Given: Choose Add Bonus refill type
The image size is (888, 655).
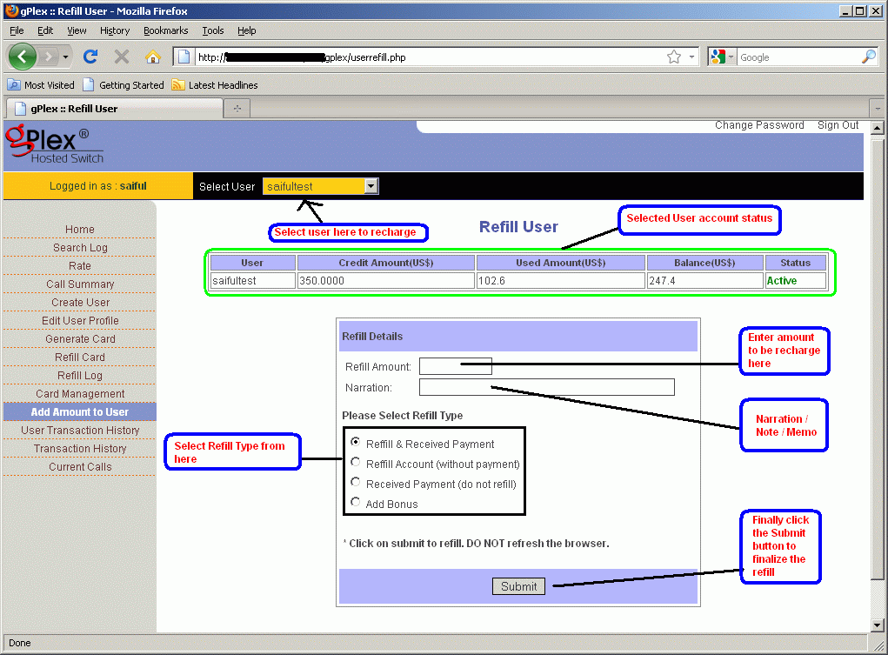Looking at the screenshot, I should [x=355, y=502].
